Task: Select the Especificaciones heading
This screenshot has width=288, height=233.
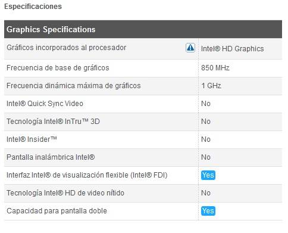Action: tap(33, 7)
